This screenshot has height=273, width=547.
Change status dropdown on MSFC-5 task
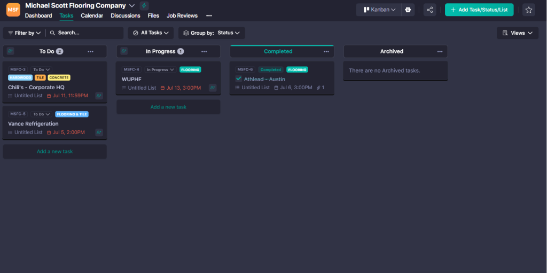point(41,114)
